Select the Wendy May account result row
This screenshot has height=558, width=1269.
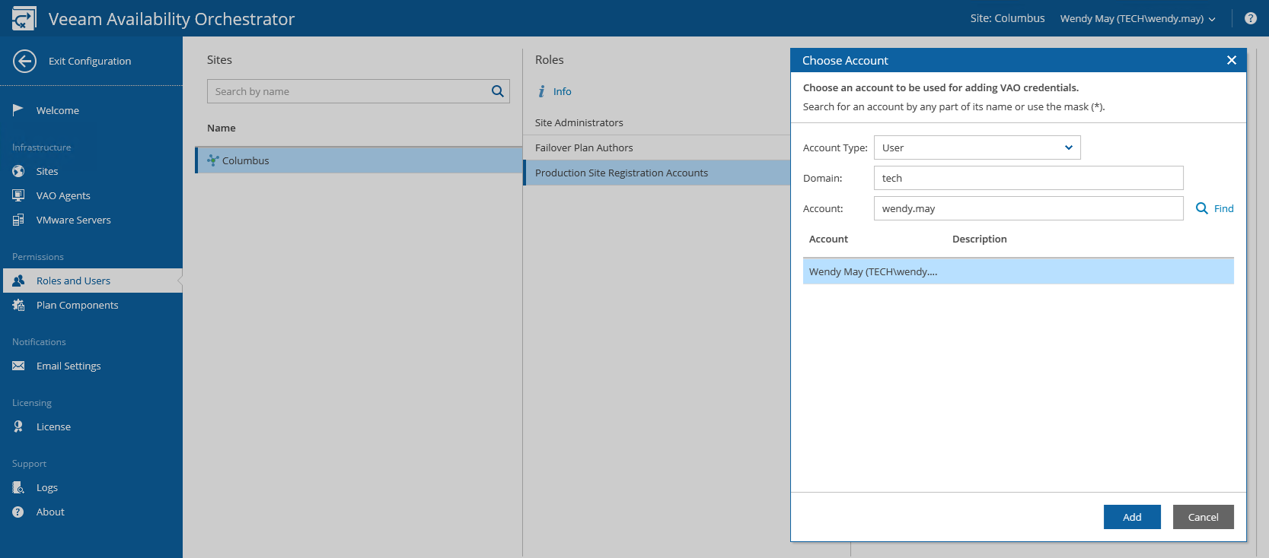pyautogui.click(x=1019, y=271)
